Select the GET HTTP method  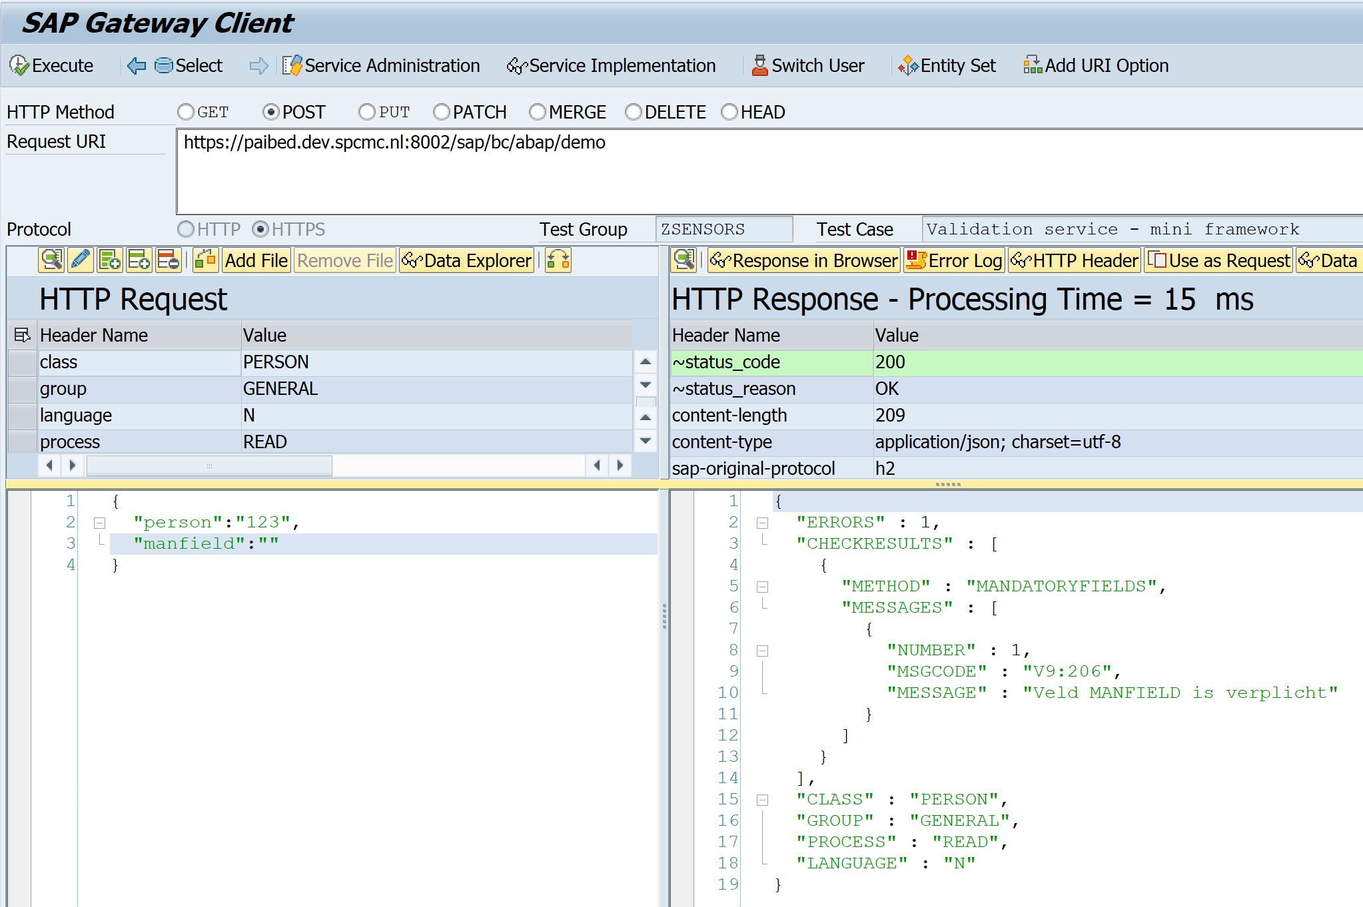(186, 112)
